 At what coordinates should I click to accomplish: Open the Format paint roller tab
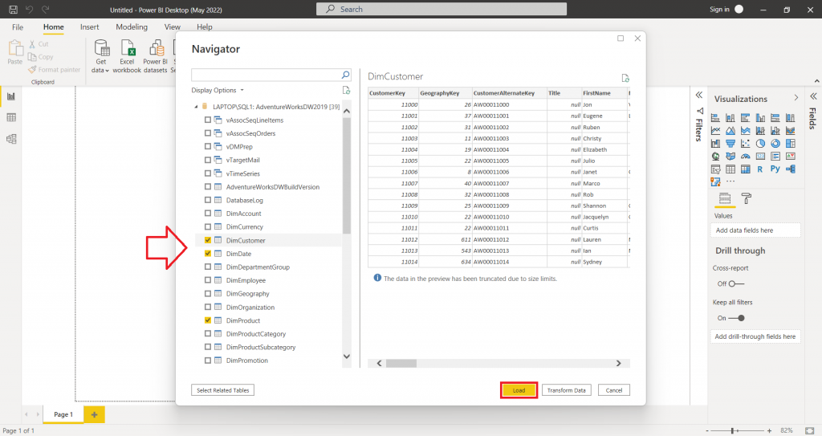coord(746,198)
